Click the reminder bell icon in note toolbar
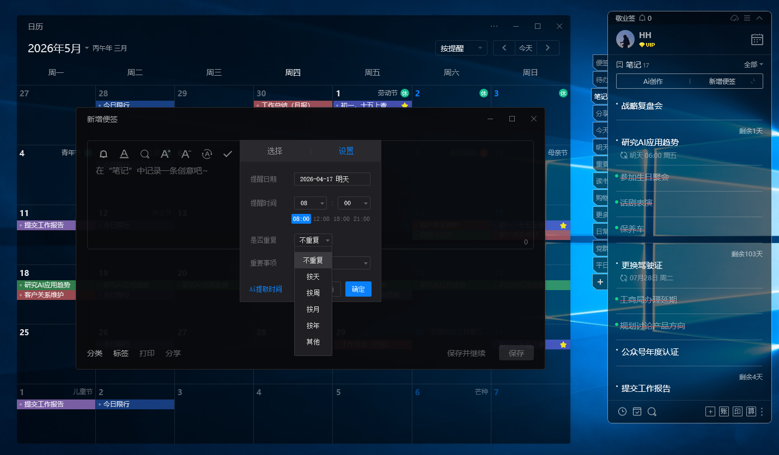The height and width of the screenshot is (455, 779). (x=104, y=154)
